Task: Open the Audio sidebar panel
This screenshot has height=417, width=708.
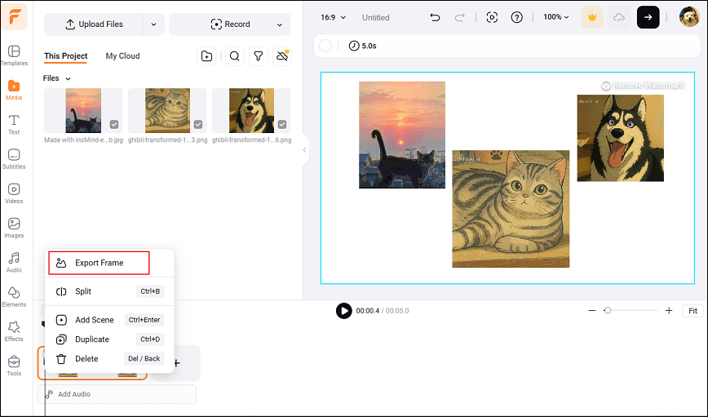Action: pyautogui.click(x=14, y=263)
